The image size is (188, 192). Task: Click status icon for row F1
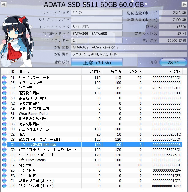pyautogui.click(x=4, y=181)
